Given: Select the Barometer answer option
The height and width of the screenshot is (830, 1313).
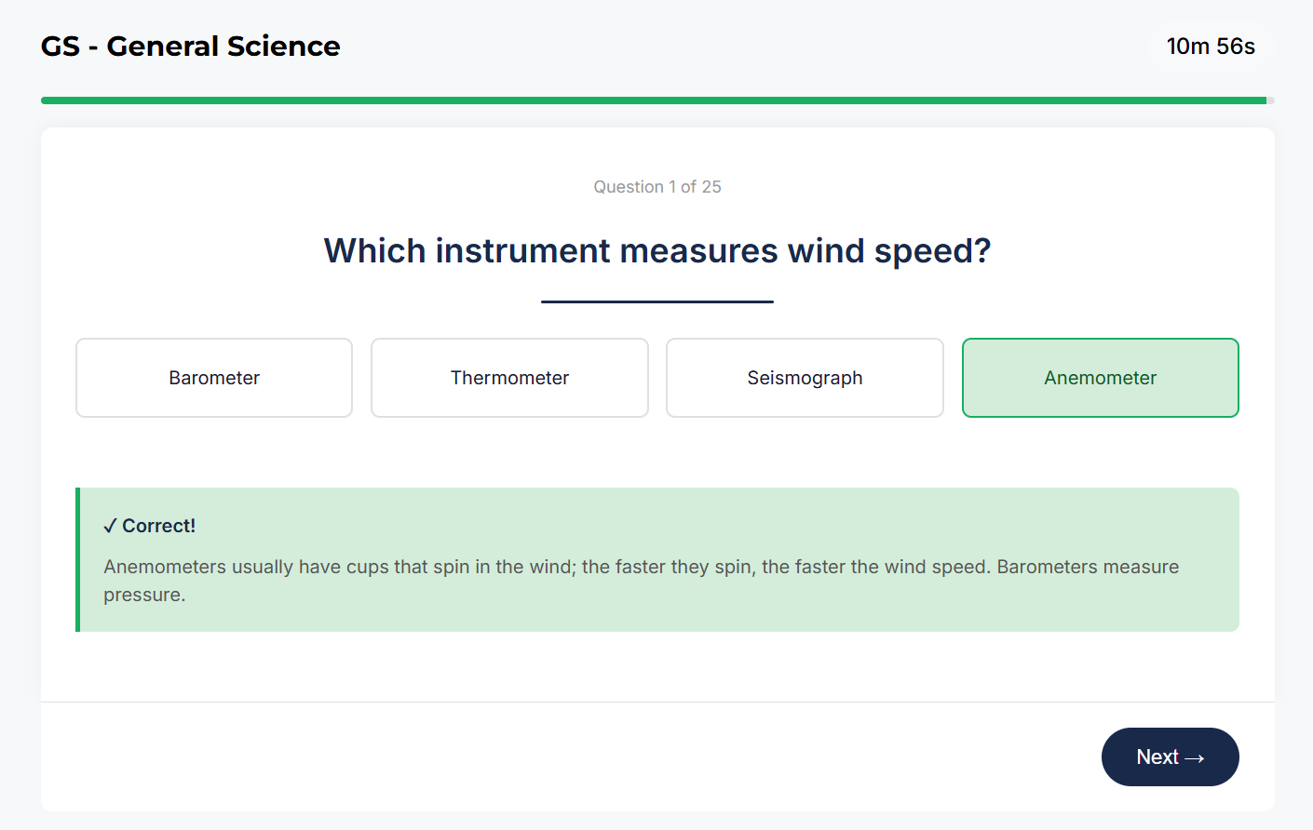Looking at the screenshot, I should click(x=213, y=378).
